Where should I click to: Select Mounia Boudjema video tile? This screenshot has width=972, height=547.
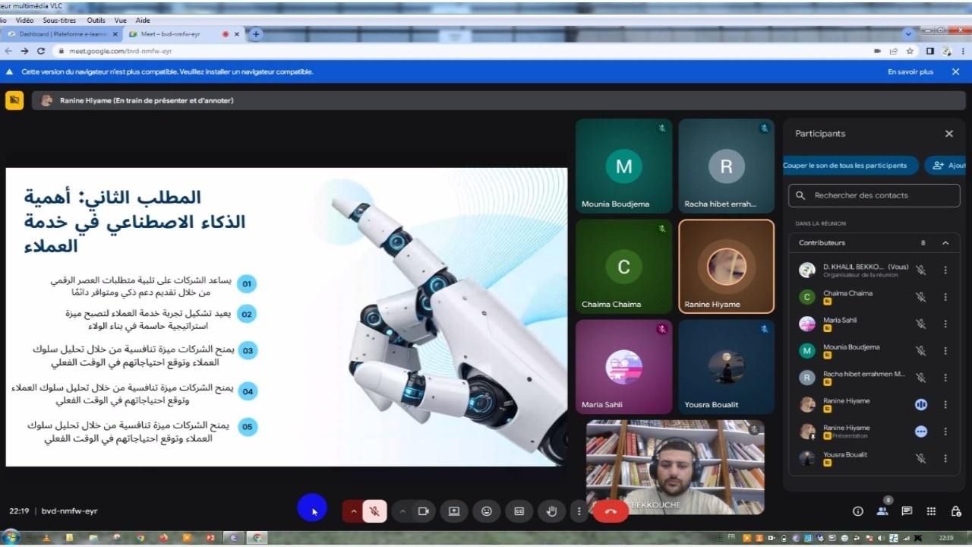(x=623, y=166)
